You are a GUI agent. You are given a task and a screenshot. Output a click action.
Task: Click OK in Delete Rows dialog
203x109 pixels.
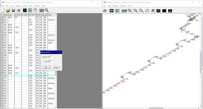[46, 67]
